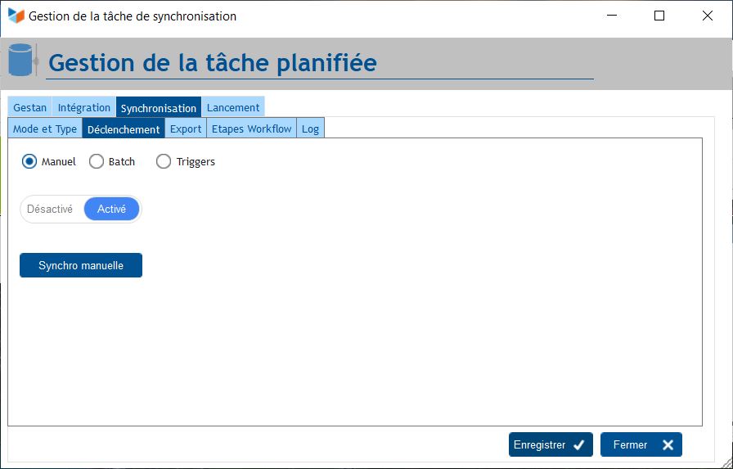Click the database icon beside the header title
733x469 pixels.
[20, 61]
